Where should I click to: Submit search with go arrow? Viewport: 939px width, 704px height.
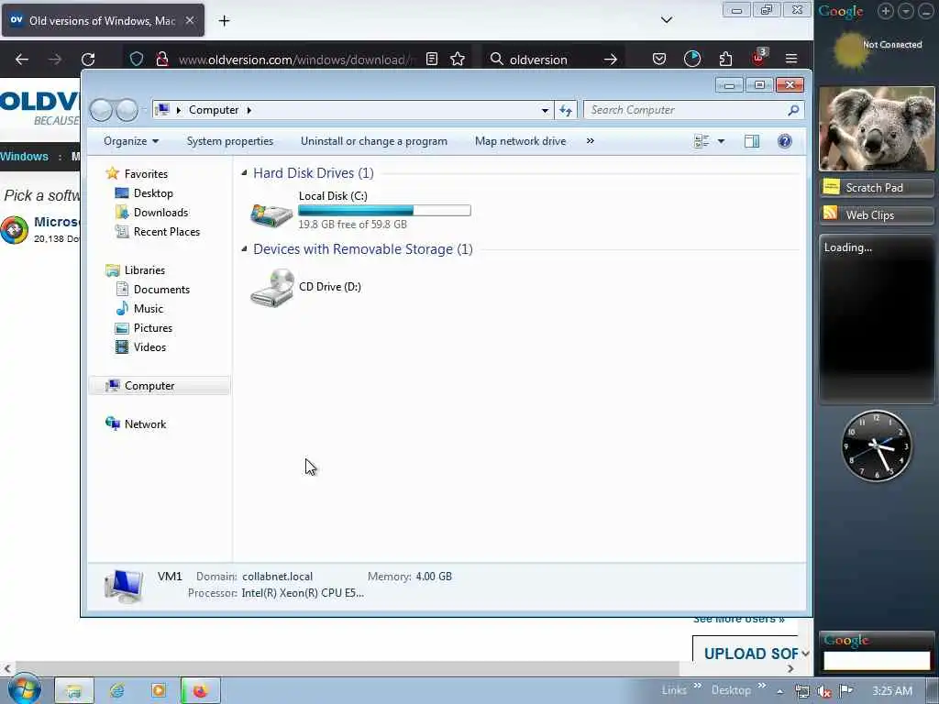pyautogui.click(x=610, y=60)
